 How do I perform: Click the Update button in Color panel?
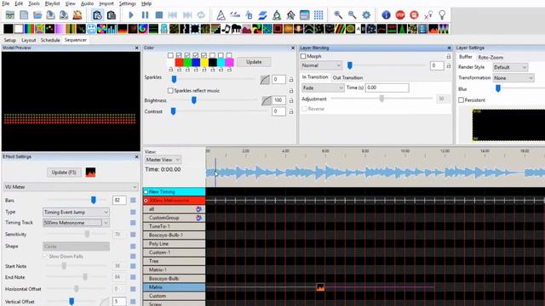(x=254, y=62)
